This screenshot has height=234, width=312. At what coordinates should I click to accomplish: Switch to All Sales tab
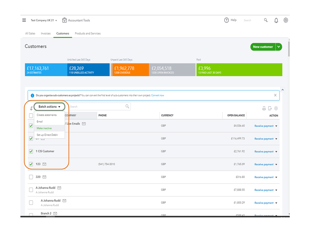30,33
